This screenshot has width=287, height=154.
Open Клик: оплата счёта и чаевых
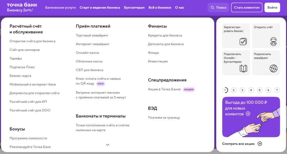[x=98, y=81]
